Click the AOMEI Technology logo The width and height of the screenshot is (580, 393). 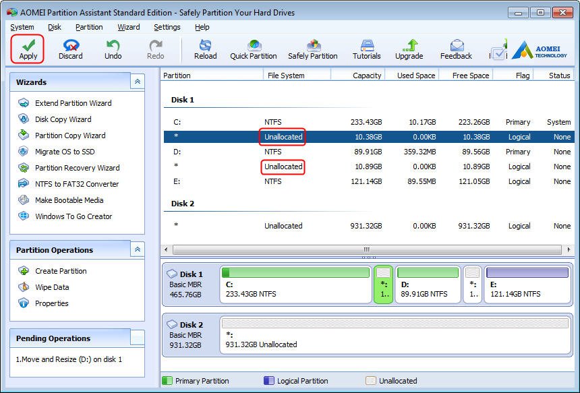click(x=539, y=50)
